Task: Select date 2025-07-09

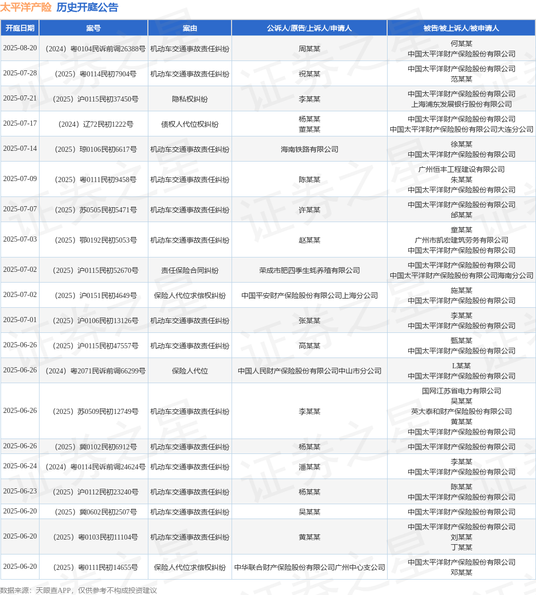Action: point(20,179)
